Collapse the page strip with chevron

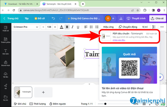click(89, 84)
